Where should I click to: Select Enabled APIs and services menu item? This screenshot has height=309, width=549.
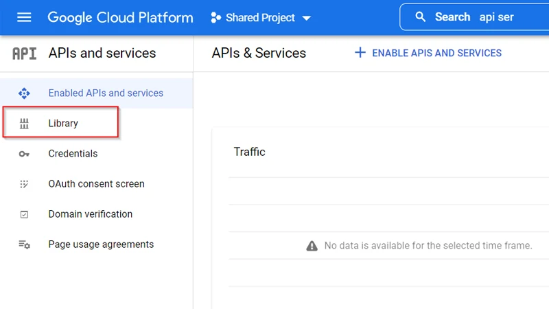point(106,93)
